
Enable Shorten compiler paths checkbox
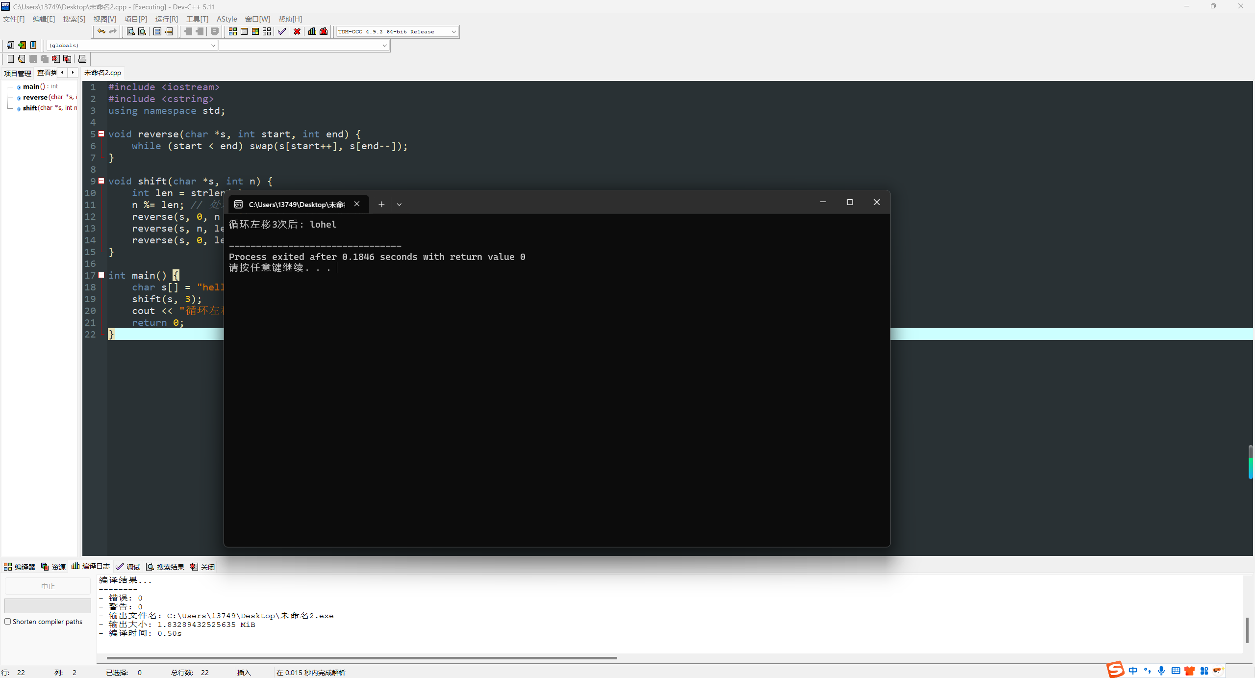click(8, 622)
